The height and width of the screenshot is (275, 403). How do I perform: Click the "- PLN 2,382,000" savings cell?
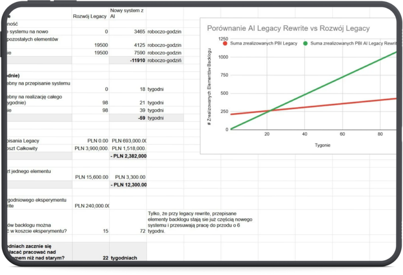(x=129, y=156)
